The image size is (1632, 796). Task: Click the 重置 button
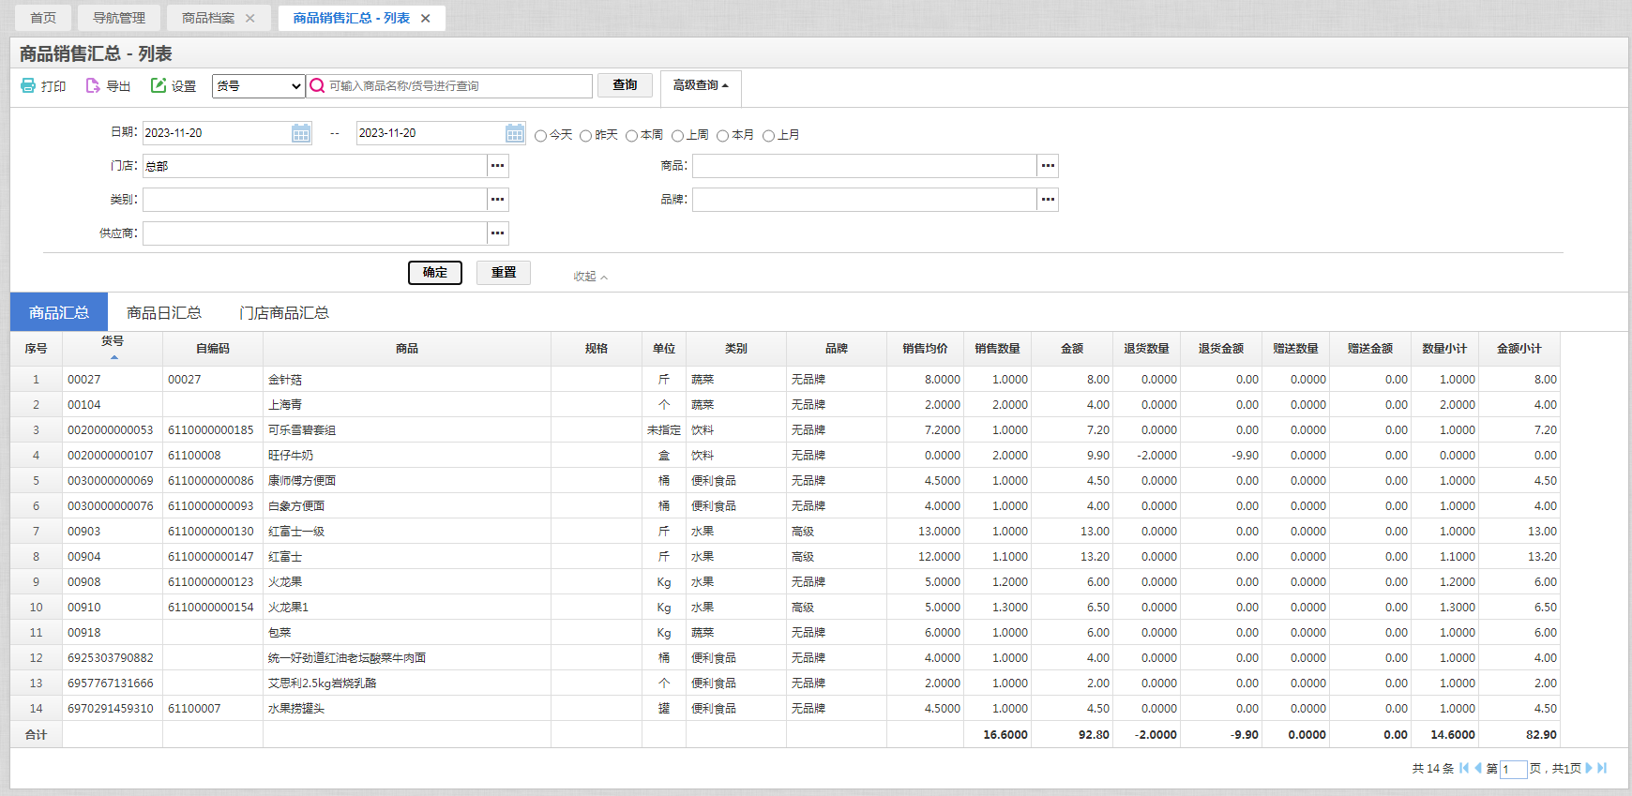(x=504, y=273)
